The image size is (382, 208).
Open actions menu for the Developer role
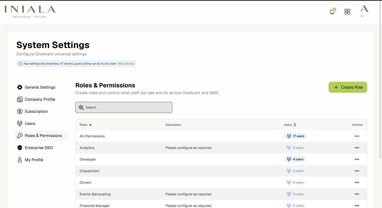point(357,159)
